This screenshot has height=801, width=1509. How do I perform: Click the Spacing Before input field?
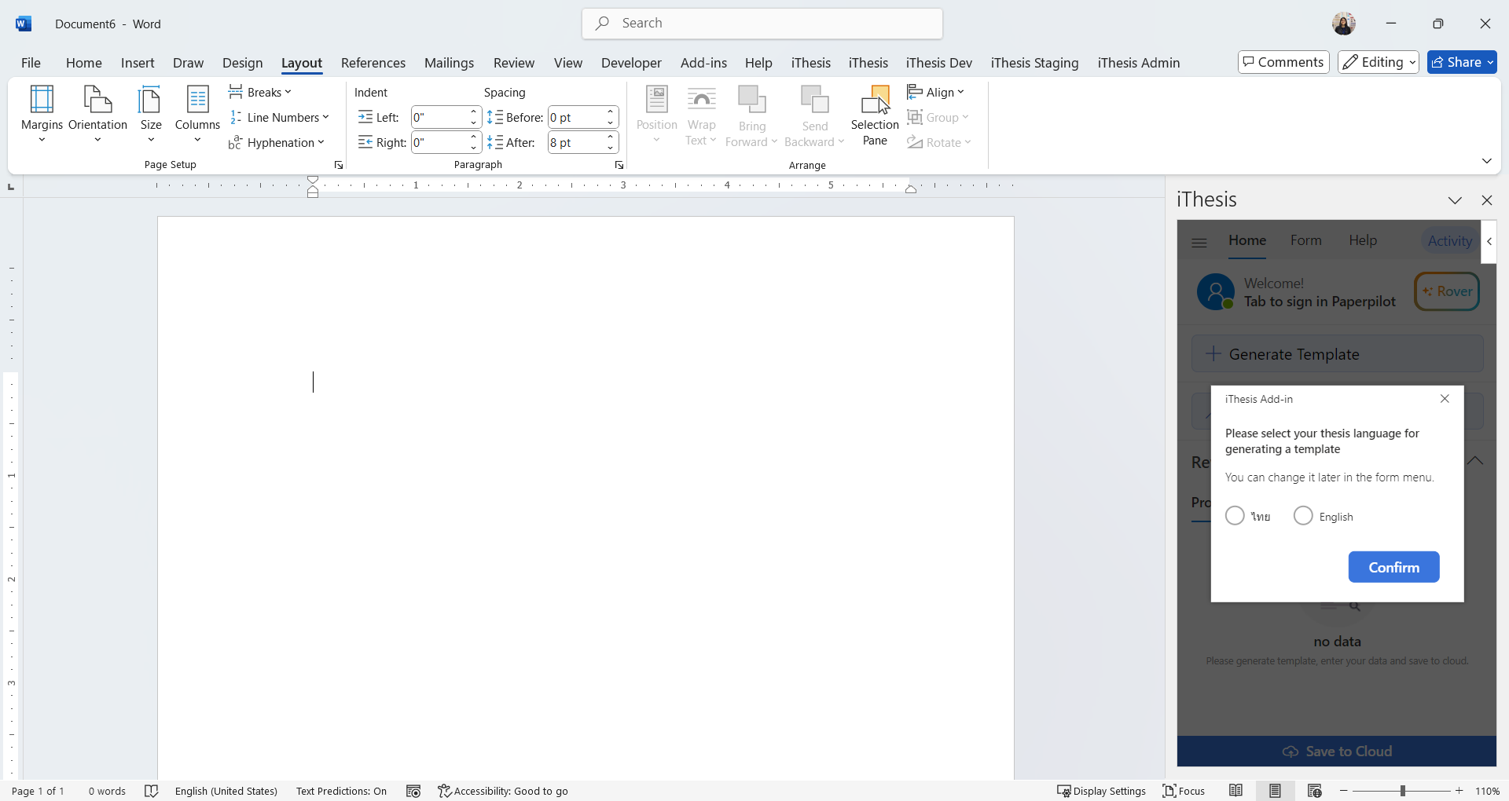click(x=576, y=118)
